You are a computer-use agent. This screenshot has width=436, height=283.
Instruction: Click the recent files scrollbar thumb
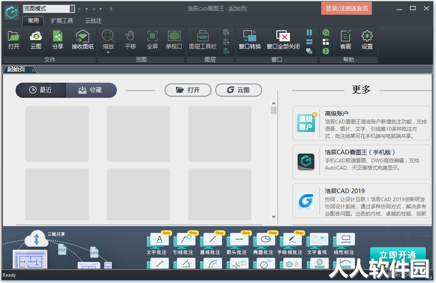274,110
